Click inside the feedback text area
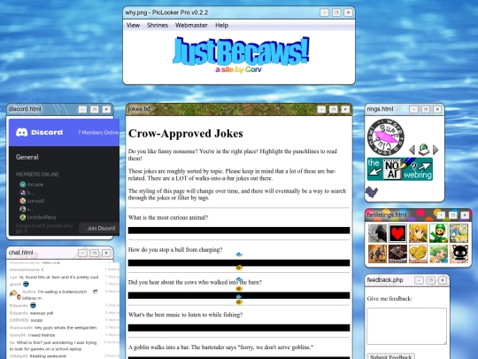Screen dimensions: 478x359 point(406,326)
